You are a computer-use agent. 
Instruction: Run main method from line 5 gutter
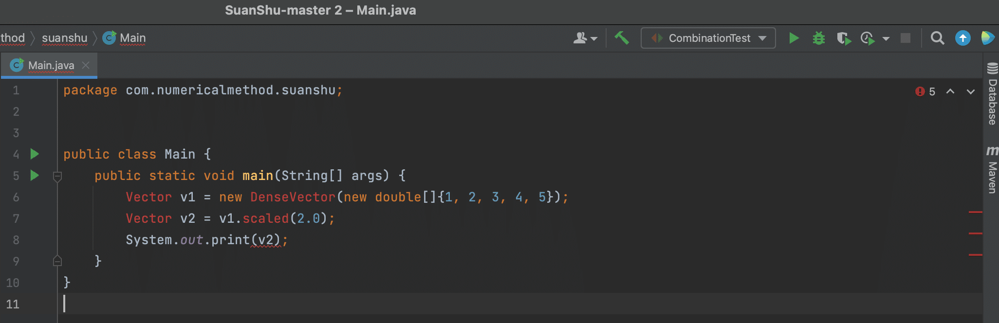pos(35,175)
